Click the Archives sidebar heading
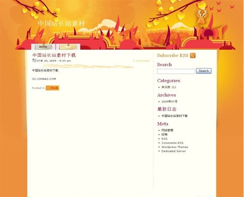The image size is (244, 197). pos(166,95)
